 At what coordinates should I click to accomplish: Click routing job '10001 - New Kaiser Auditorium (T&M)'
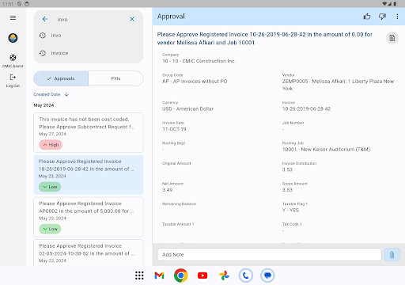326,150
